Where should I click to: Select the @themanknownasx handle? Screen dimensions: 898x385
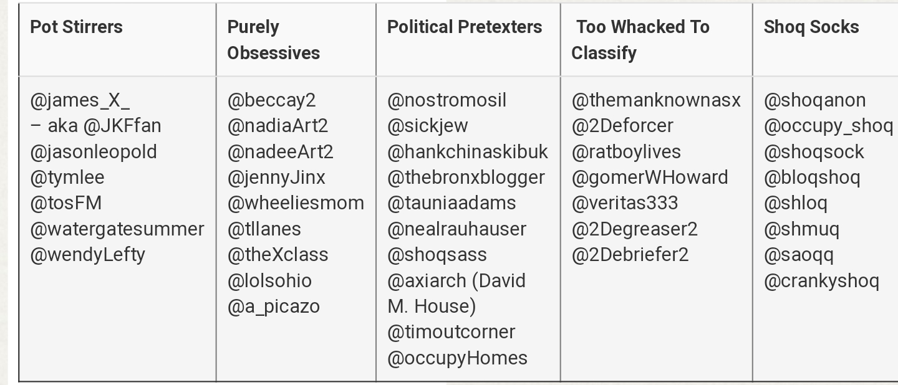(656, 100)
